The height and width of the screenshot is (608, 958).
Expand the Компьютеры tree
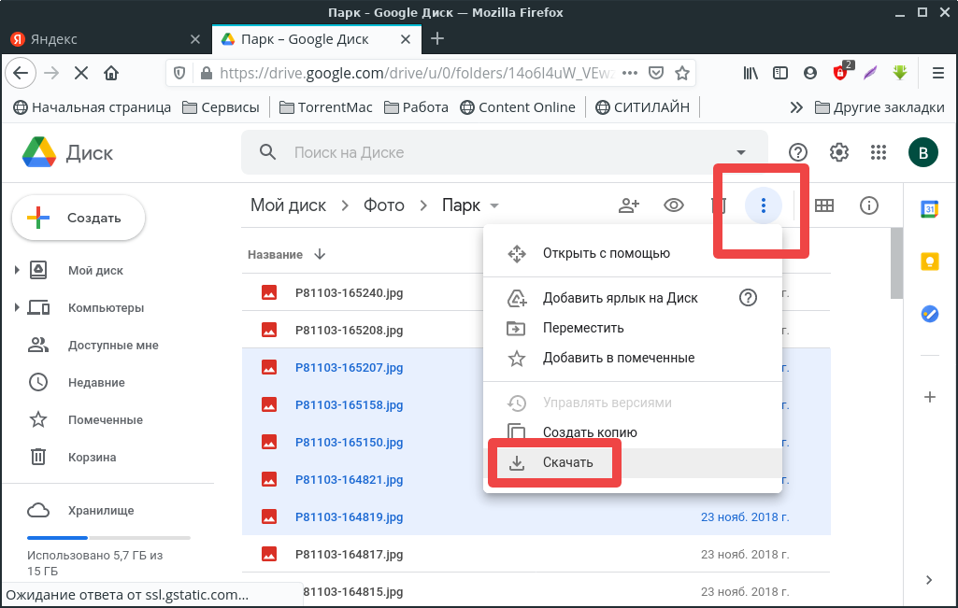pos(17,308)
